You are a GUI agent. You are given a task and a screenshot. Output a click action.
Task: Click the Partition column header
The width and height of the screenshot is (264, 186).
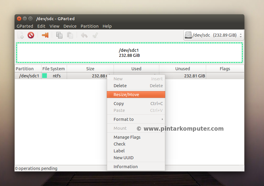[28, 68]
